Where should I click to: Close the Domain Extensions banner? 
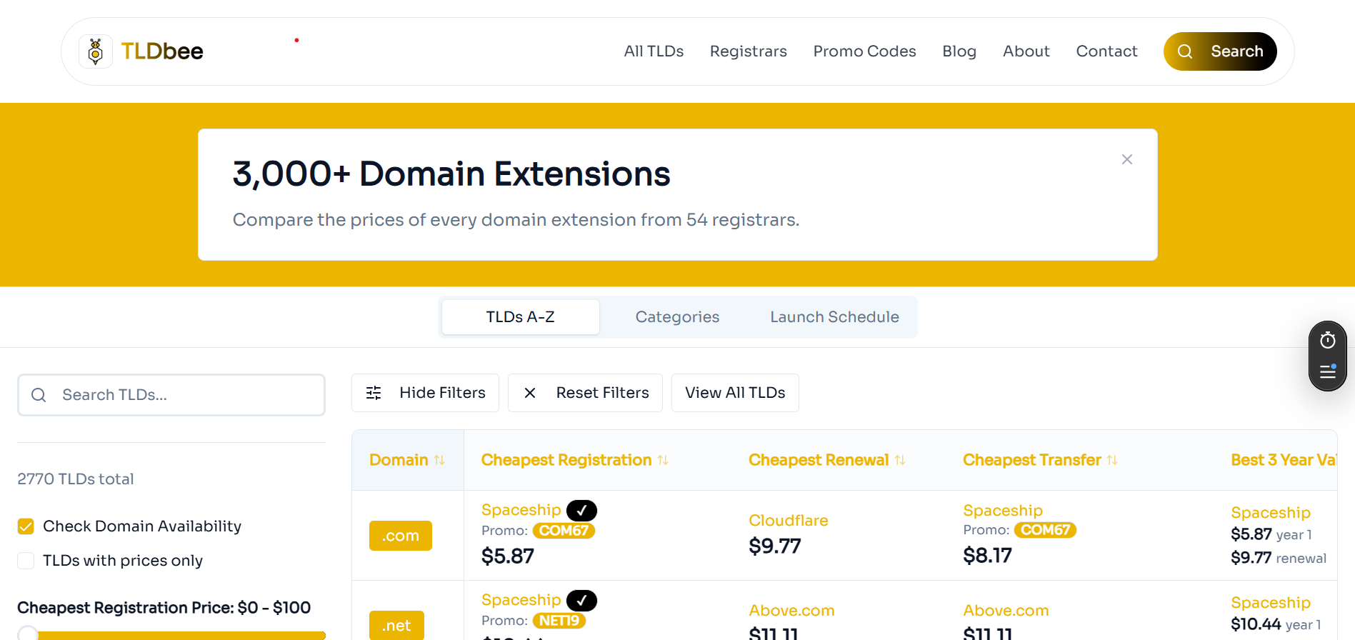click(x=1126, y=159)
